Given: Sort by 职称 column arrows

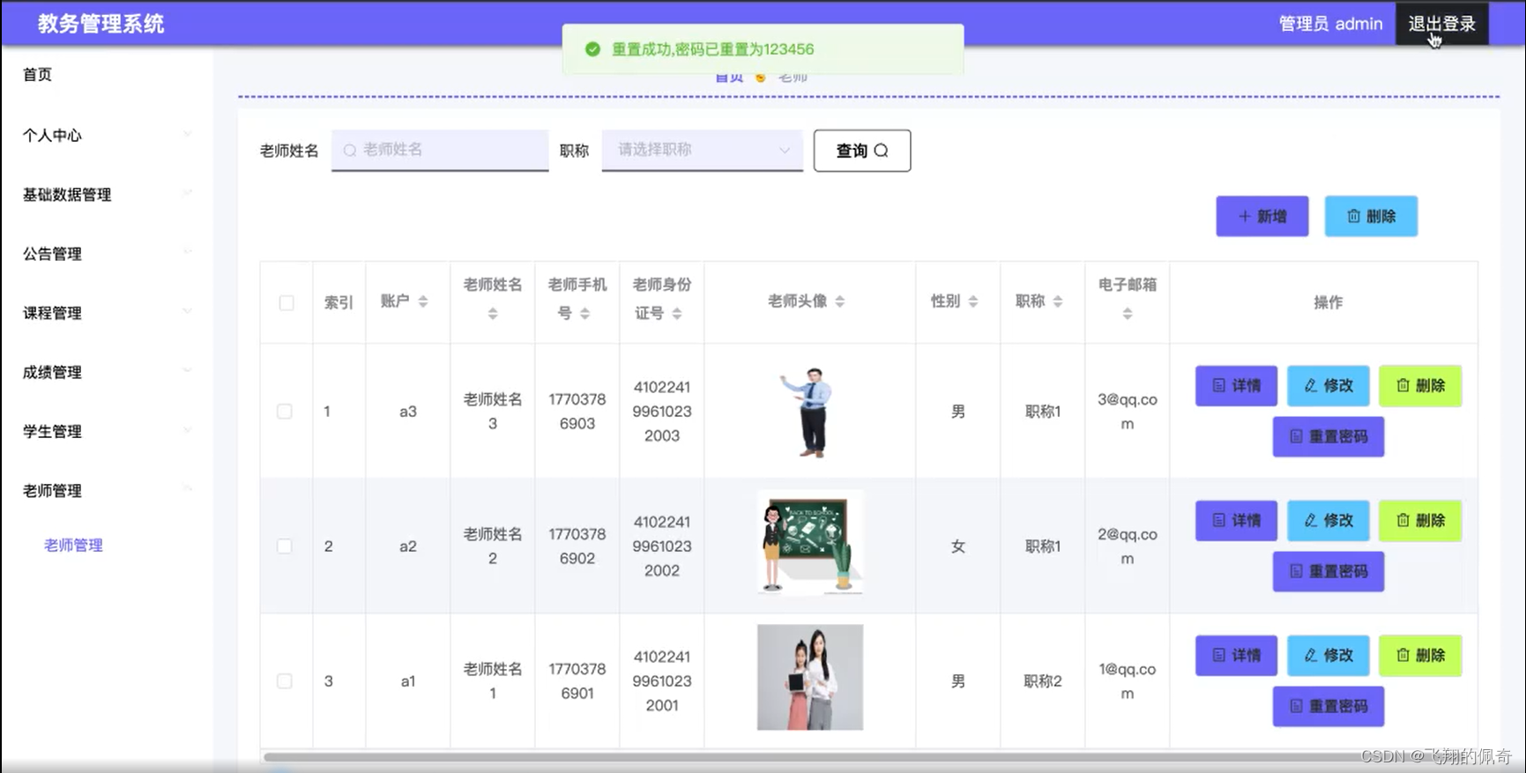Looking at the screenshot, I should [x=1058, y=301].
